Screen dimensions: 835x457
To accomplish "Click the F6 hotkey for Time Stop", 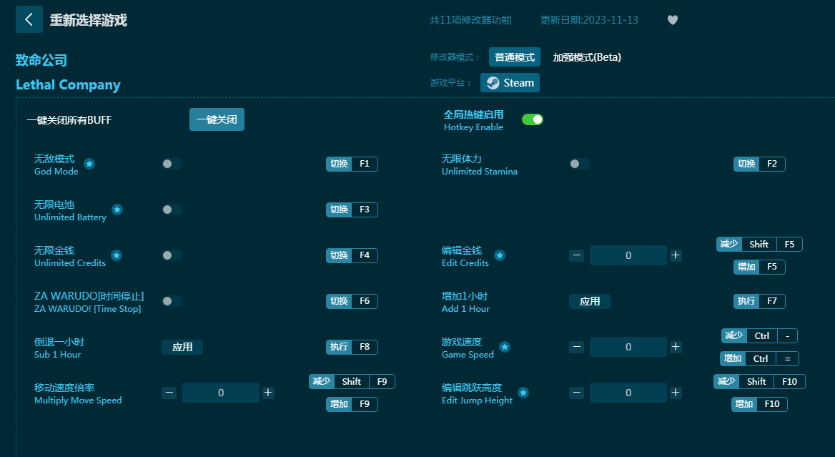I will pyautogui.click(x=352, y=301).
